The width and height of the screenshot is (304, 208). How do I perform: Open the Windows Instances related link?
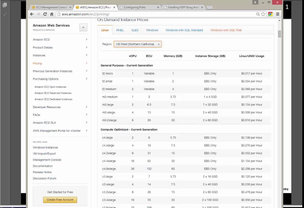[45, 147]
